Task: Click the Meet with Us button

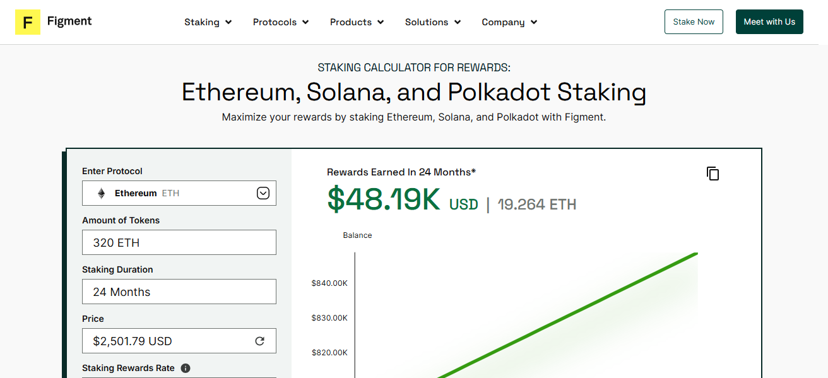Action: (769, 22)
